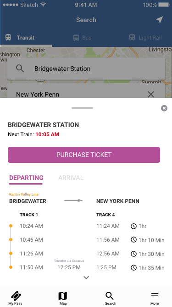Image resolution: width=172 pixels, height=307 pixels.
Task: Switch to the Light Rail tab
Action: click(145, 38)
